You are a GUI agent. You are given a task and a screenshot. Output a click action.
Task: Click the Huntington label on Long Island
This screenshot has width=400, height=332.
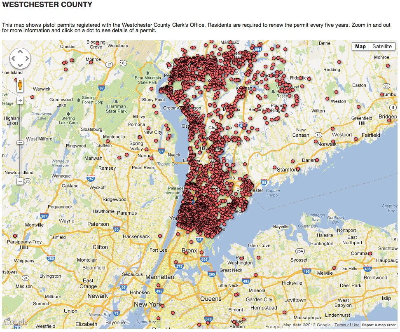click(322, 243)
